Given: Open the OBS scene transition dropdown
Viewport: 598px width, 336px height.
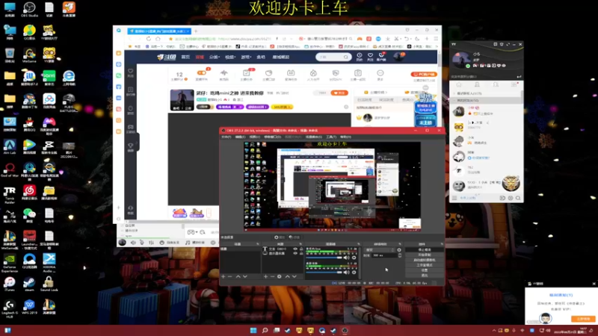Looking at the screenshot, I should (380, 250).
